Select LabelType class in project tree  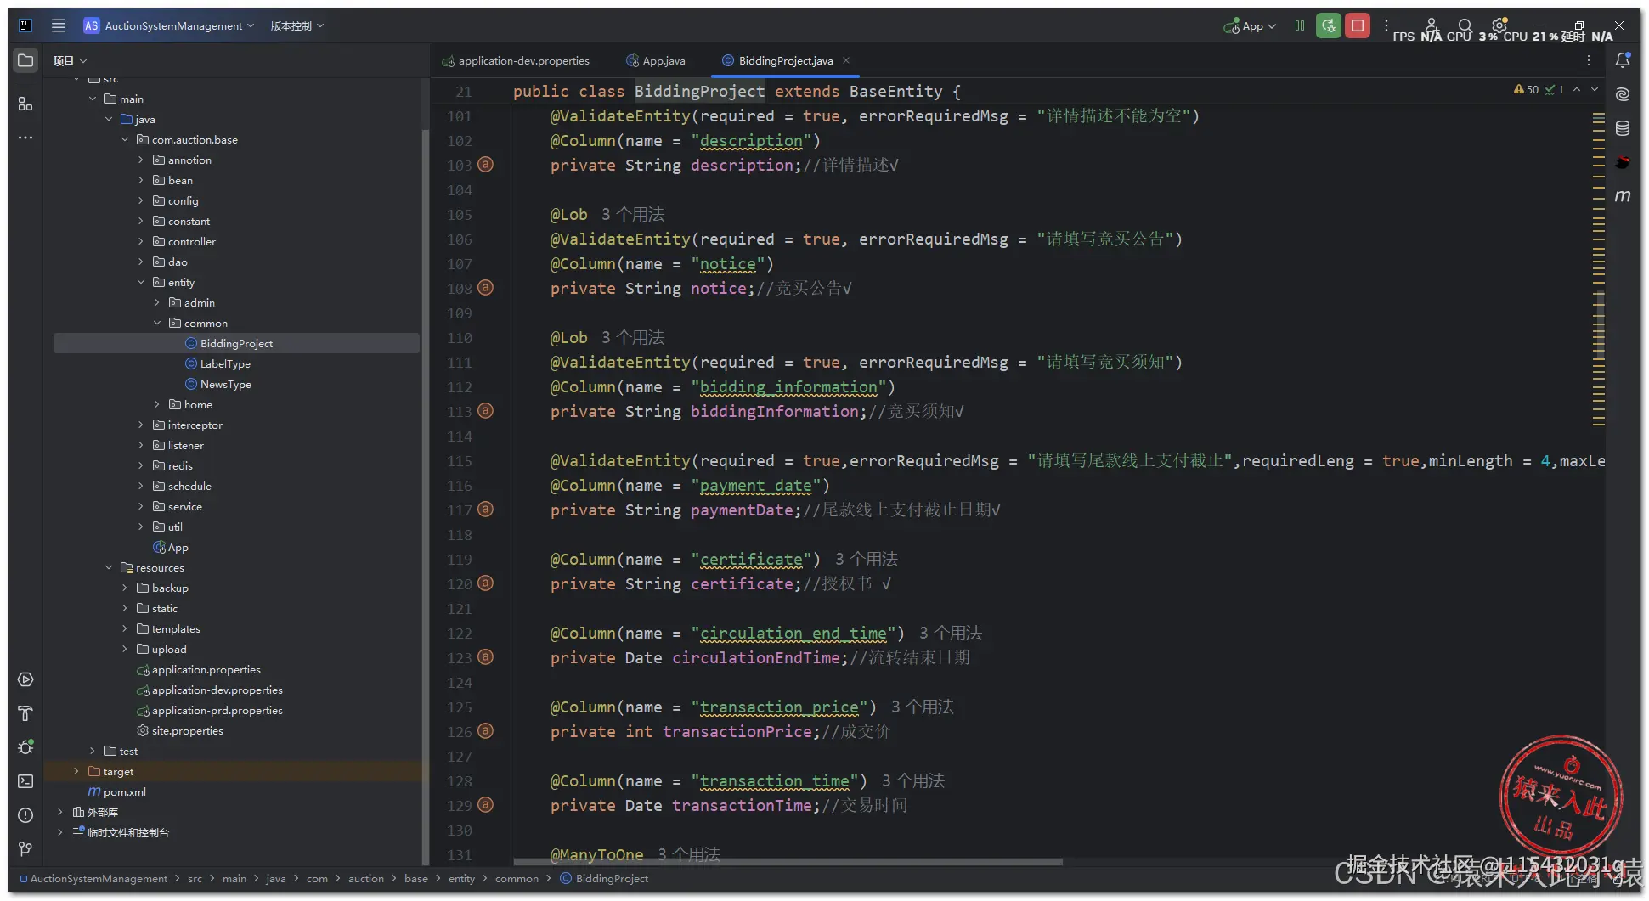[x=225, y=363]
